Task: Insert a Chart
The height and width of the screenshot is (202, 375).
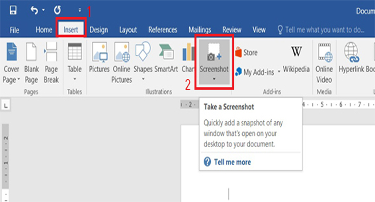Action: tap(188, 58)
